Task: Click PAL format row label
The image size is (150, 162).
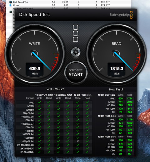Action: click(x=32, y=103)
